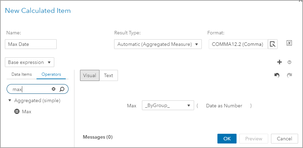This screenshot has height=148, width=303.
Task: Click the variable (x) icon at top right
Action: [x=289, y=43]
